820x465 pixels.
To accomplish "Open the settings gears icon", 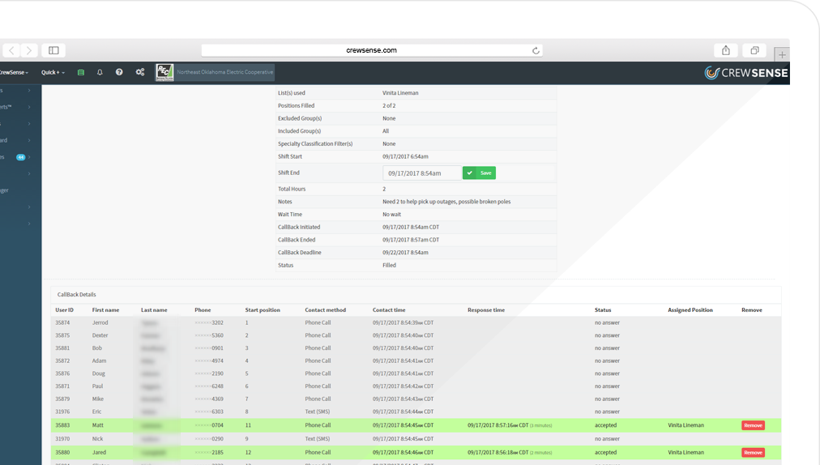I will [140, 72].
